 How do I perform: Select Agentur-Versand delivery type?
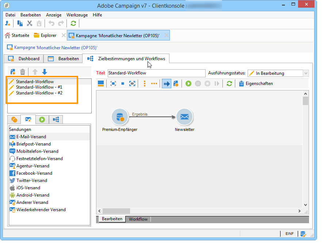(49, 166)
